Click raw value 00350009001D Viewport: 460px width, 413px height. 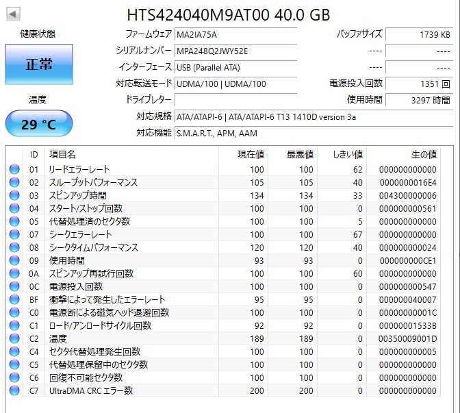[x=408, y=339]
